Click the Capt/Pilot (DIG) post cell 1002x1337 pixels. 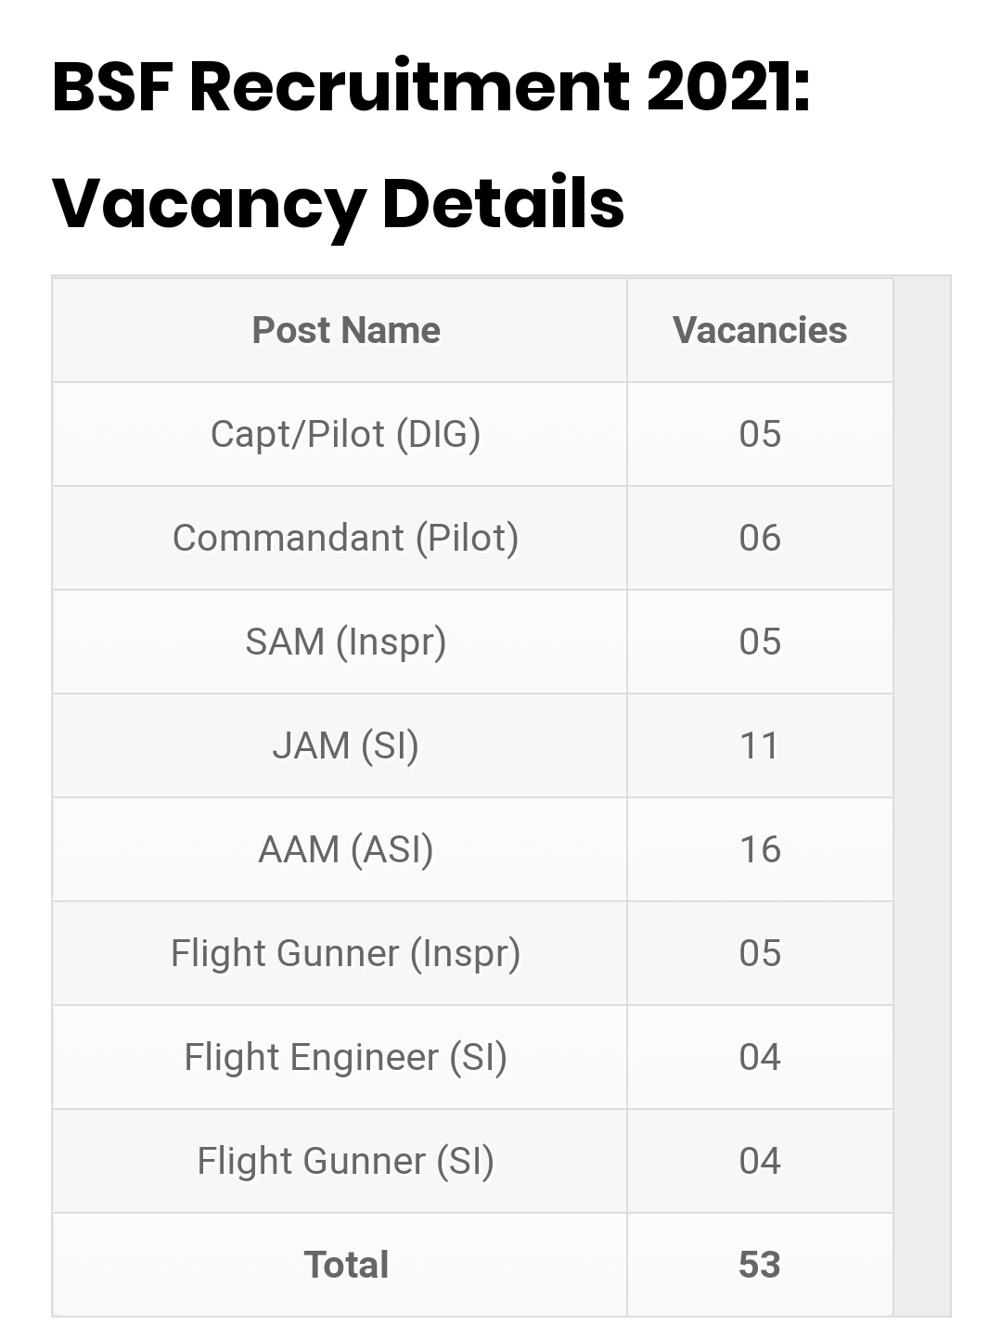(346, 434)
